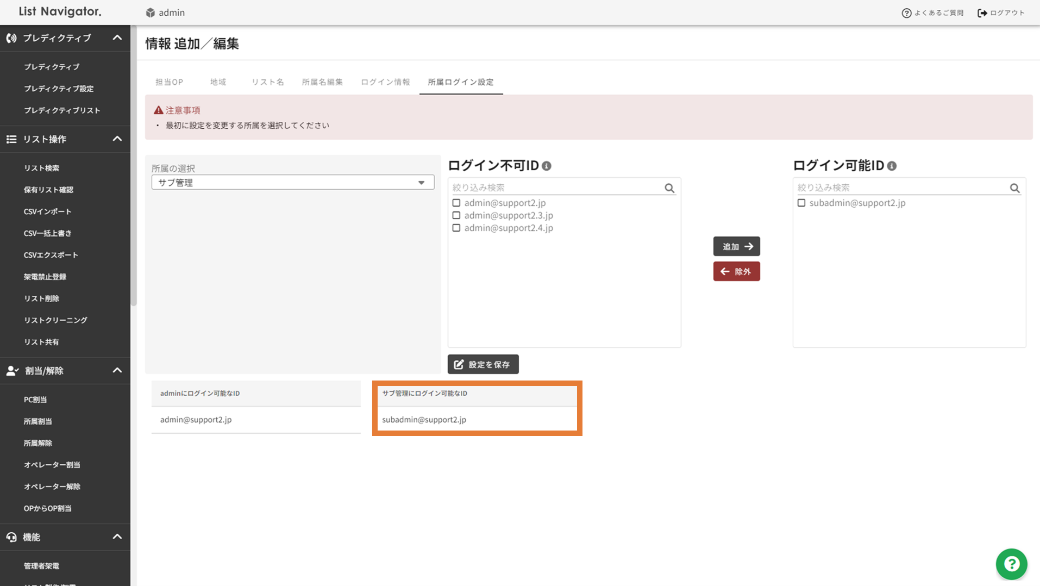Switch to the ログイン情報 tab
This screenshot has height=586, width=1040.
pos(385,82)
